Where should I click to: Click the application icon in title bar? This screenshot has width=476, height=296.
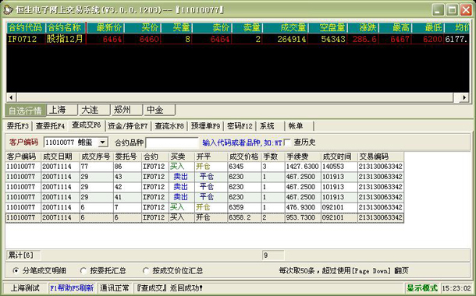coord(9,9)
